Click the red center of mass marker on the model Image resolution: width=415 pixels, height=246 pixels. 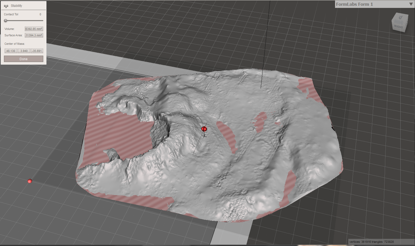(204, 129)
